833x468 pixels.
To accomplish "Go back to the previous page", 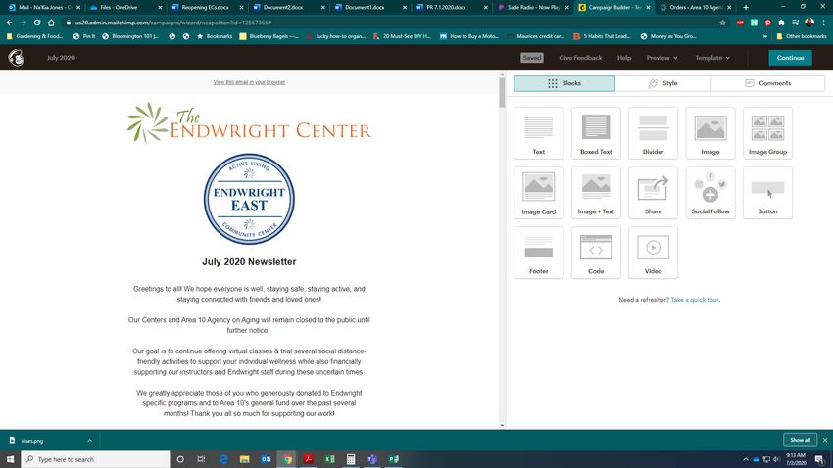I will tap(10, 23).
